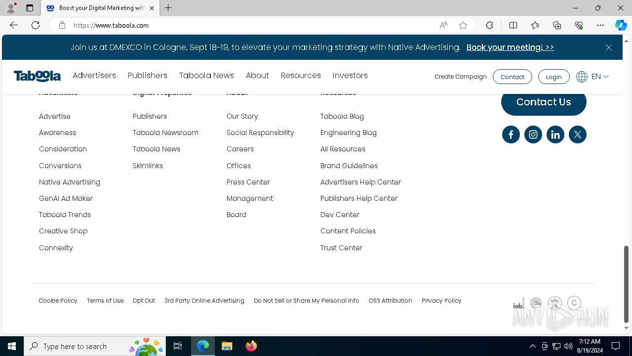
Task: Open browser Extensions menu
Action: pos(489,25)
